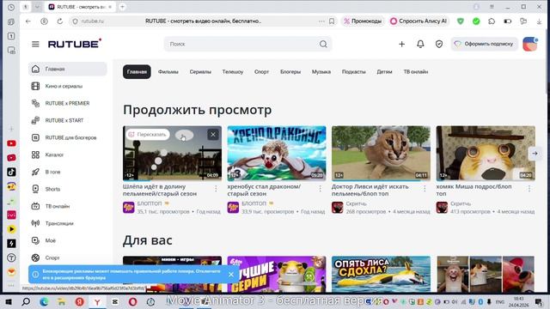Viewport: 550px width, 309px height.
Task: Open the хренодраконус video thumbnail
Action: (x=277, y=154)
